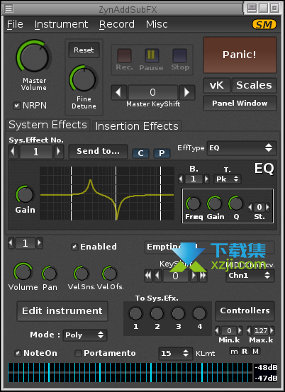Increase Min.k value arrow

coord(240,331)
